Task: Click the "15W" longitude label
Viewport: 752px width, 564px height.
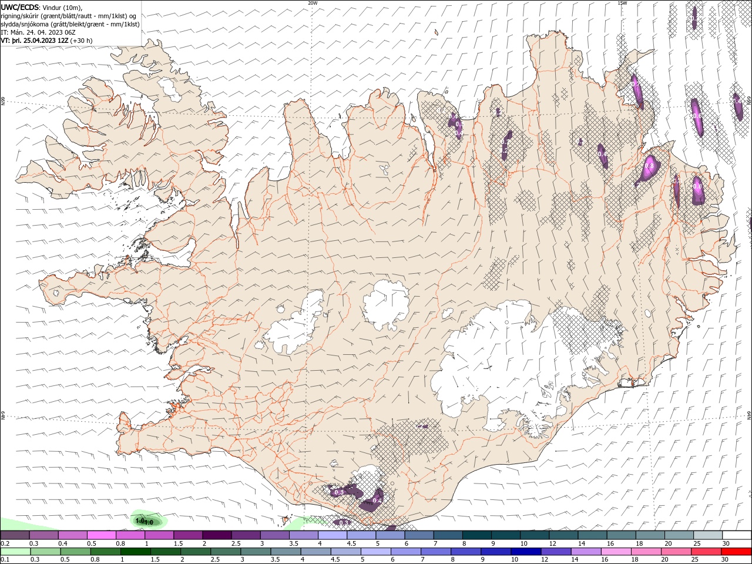Action: (x=622, y=3)
